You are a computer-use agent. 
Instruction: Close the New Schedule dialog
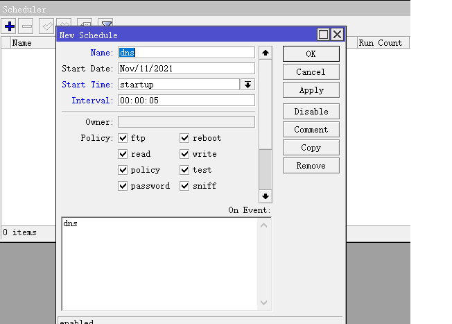337,35
